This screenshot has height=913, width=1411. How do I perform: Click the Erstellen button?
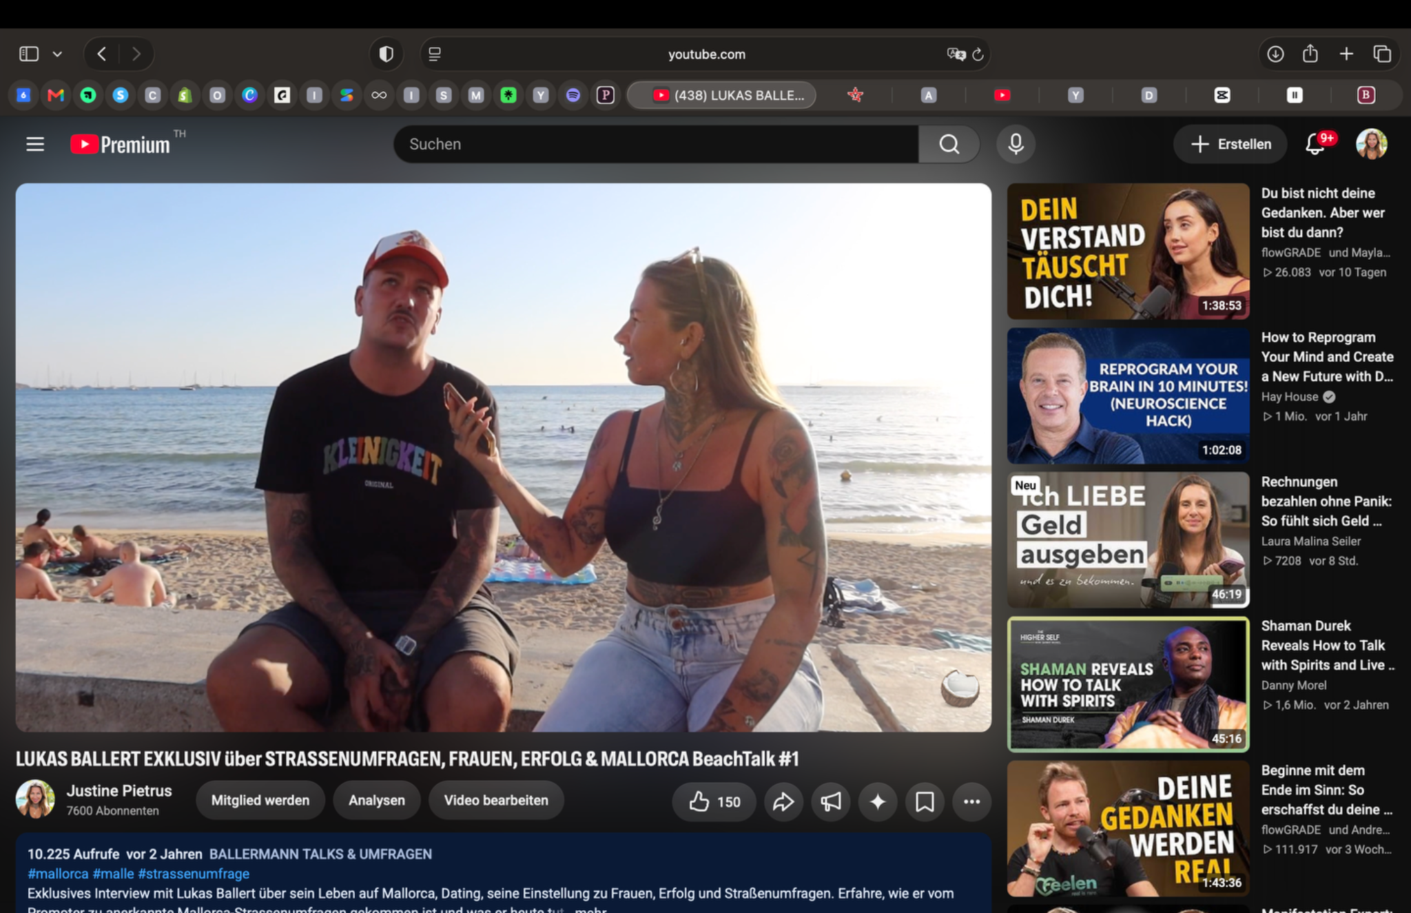[1230, 144]
